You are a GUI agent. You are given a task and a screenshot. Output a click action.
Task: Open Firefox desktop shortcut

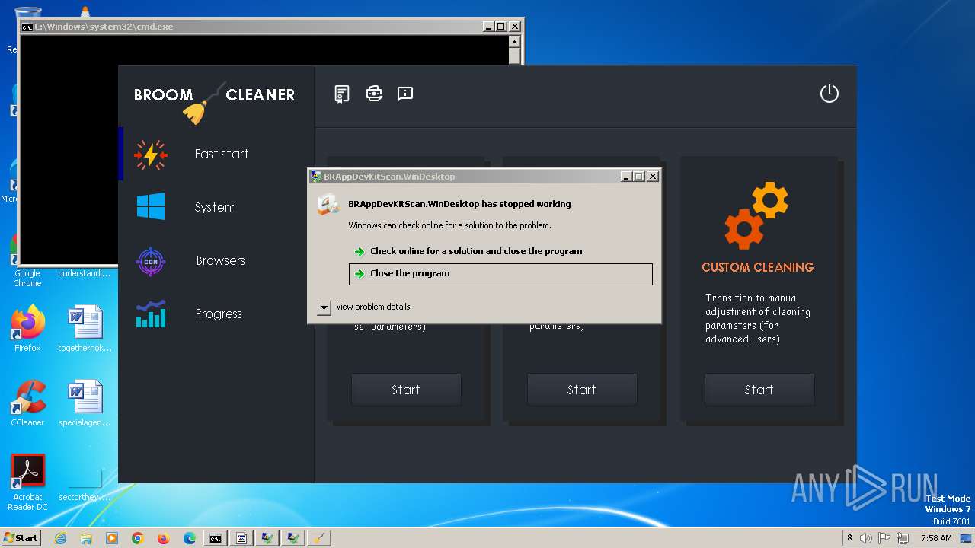pyautogui.click(x=27, y=329)
